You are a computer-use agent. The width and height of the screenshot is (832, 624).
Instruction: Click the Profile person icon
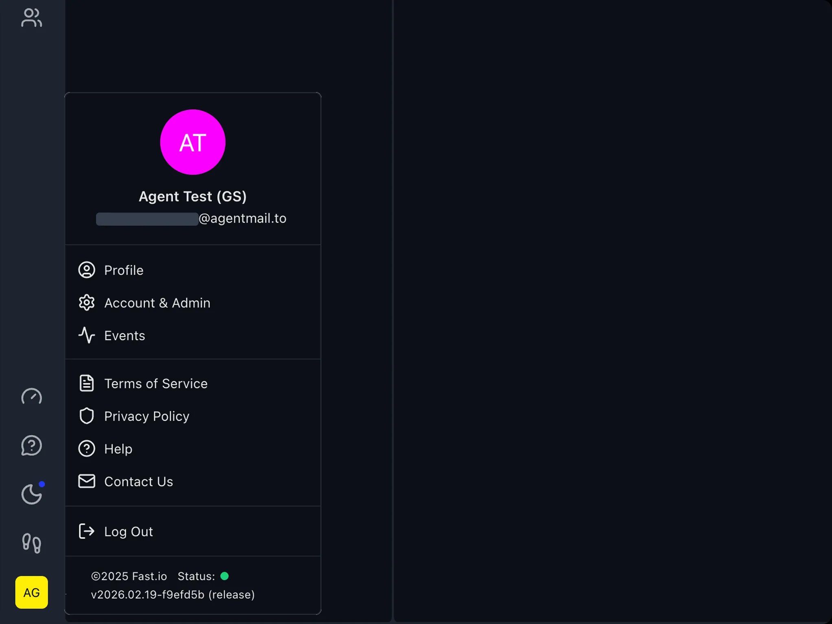[87, 270]
